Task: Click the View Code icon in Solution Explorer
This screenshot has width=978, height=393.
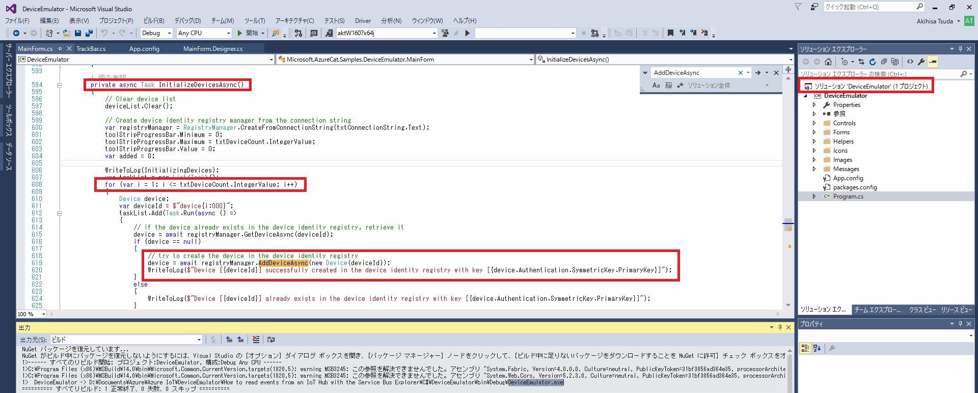Action: 910,62
